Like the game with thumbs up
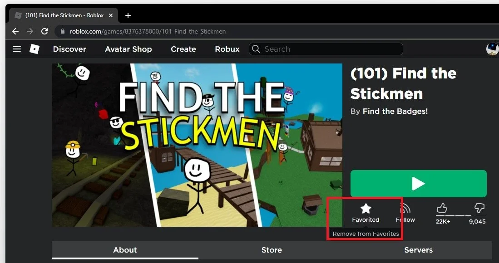 (442, 209)
